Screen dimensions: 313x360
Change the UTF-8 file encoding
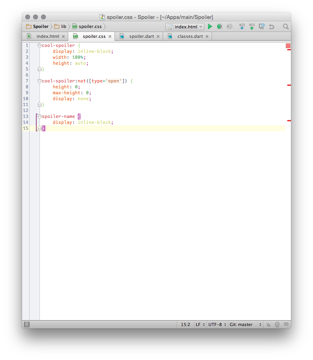217,325
